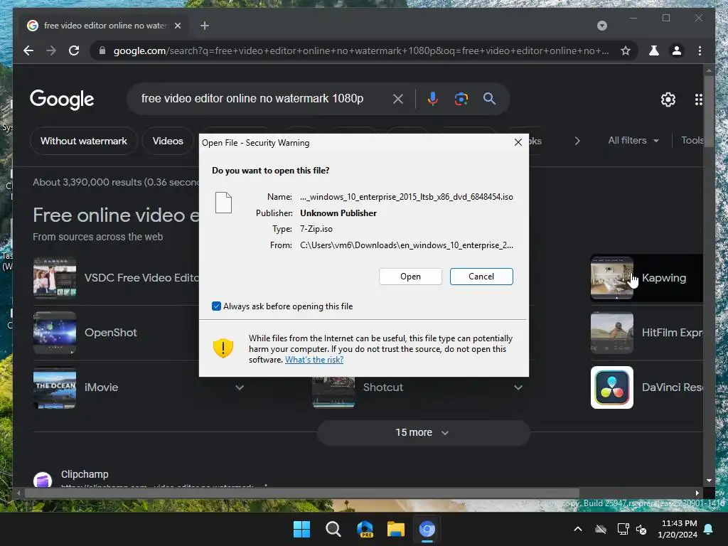
Task: Show hidden system tray icons
Action: coord(578,529)
